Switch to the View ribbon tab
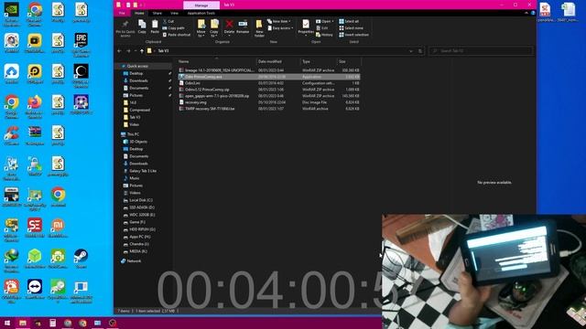The width and height of the screenshot is (586, 329). [x=174, y=13]
